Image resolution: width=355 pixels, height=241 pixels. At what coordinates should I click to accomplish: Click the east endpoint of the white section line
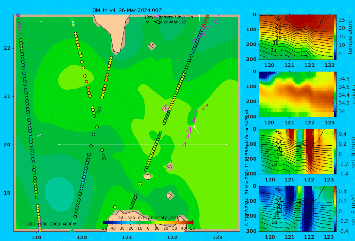tap(226, 145)
